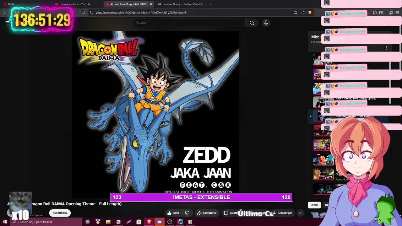Select the Todos filter chip
The image size is (402, 226).
click(x=314, y=205)
